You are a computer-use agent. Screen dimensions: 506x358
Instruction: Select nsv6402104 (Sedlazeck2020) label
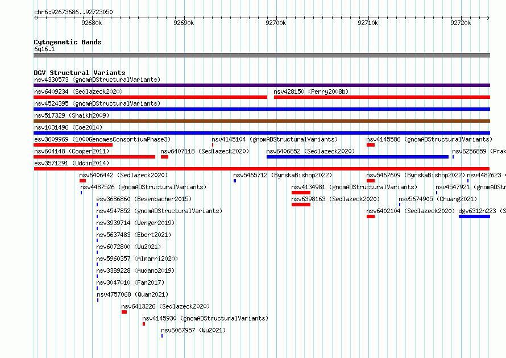(410, 211)
